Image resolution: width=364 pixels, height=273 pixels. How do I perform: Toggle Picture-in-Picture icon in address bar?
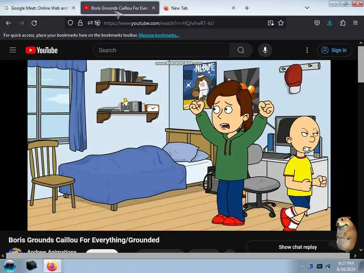(271, 23)
